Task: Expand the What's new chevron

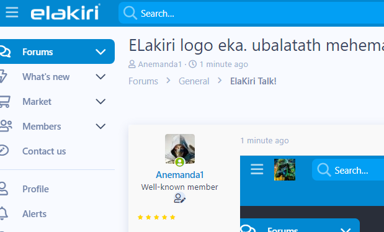Action: (100, 77)
